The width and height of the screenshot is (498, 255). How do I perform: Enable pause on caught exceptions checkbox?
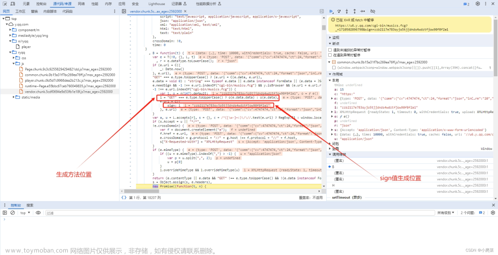[330, 55]
